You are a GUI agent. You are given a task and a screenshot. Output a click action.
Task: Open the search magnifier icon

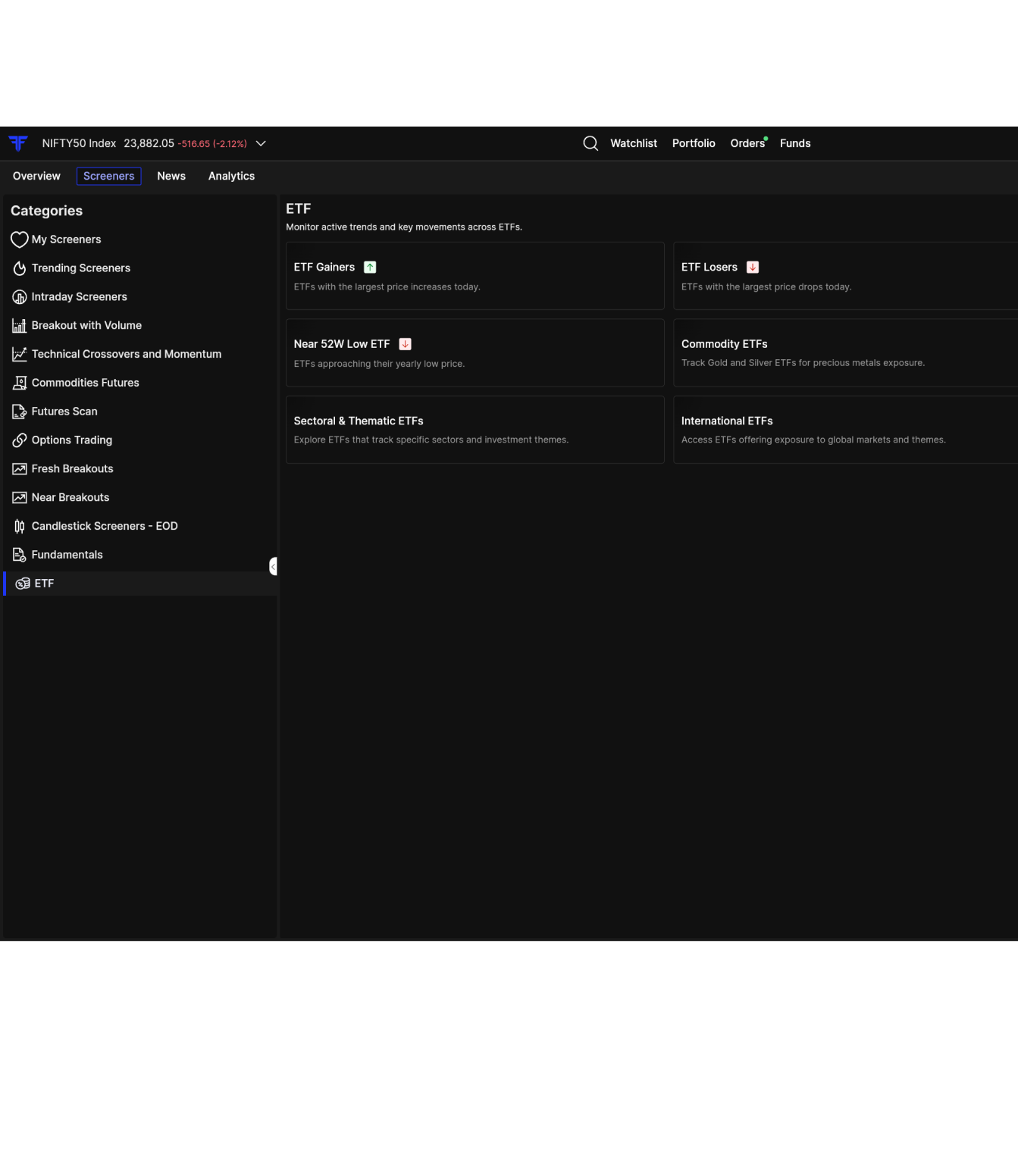pos(590,143)
